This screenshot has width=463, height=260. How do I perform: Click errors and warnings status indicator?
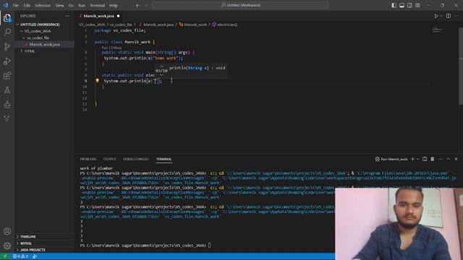(x=20, y=256)
